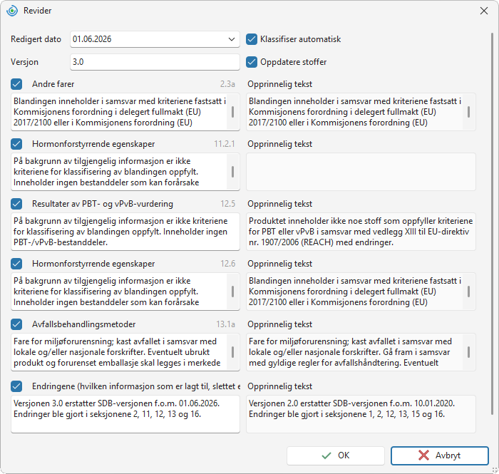The width and height of the screenshot is (499, 474).
Task: Click OK button with green checkmark
Action: (x=336, y=455)
